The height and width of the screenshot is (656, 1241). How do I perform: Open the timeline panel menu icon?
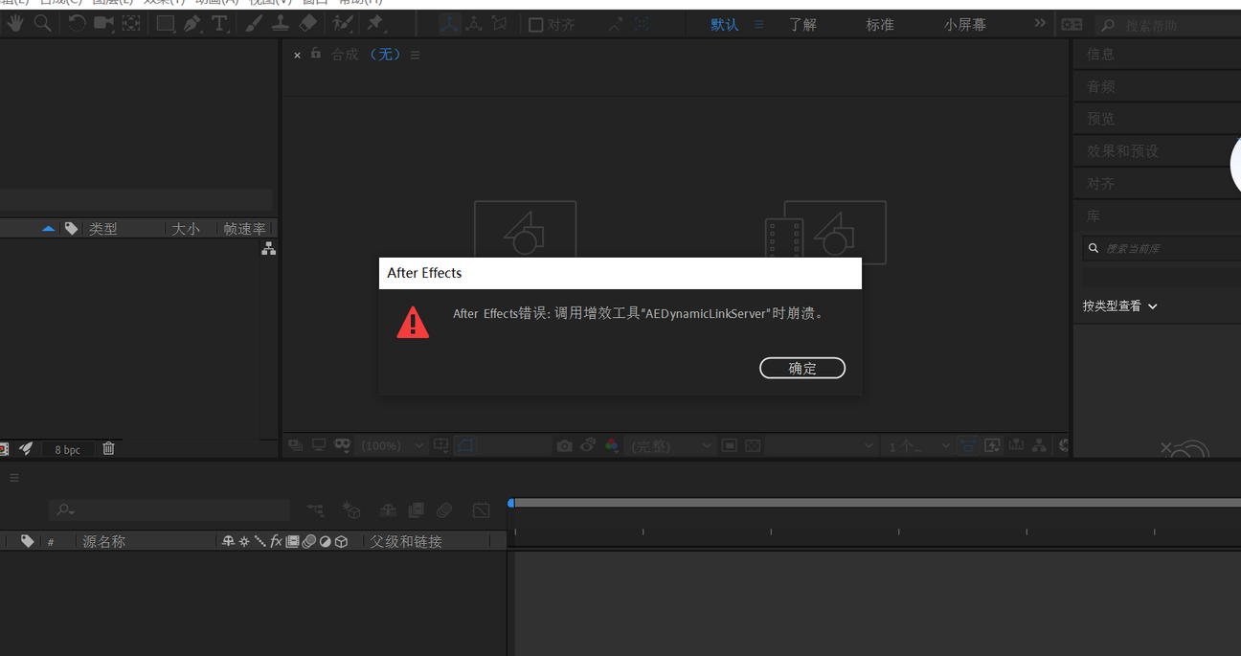(x=14, y=478)
